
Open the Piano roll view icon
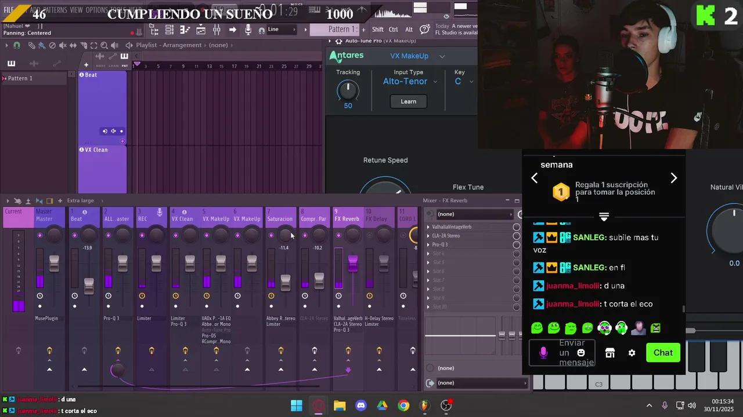coord(185,30)
